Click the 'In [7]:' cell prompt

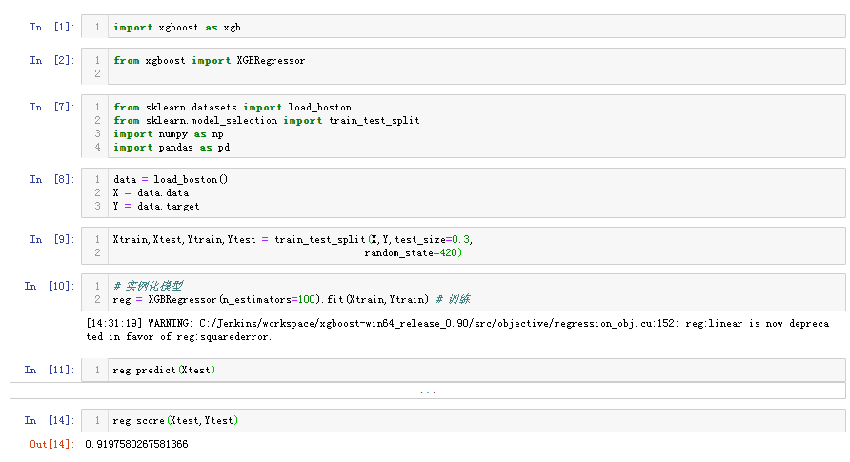click(50, 107)
